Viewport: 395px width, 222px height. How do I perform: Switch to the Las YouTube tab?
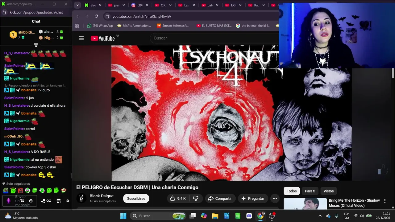(x=187, y=5)
